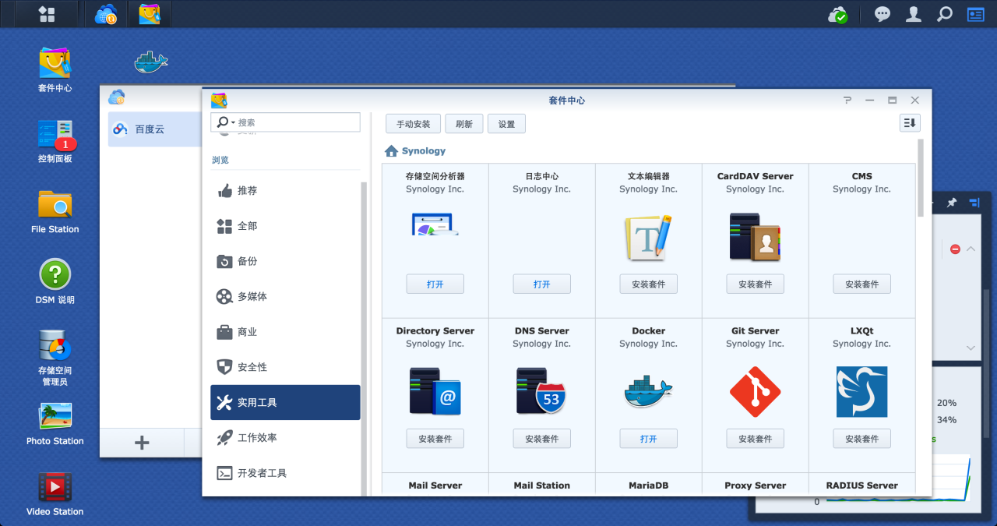
Task: Click the Git Server package icon
Action: tap(755, 391)
